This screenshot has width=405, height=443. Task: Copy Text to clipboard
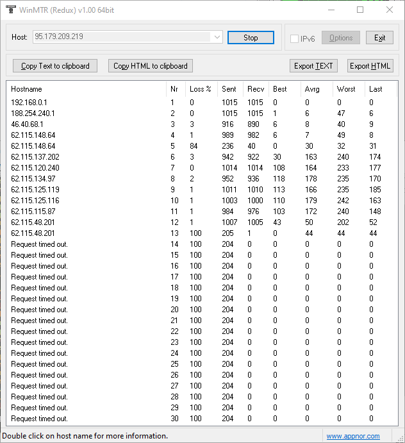pyautogui.click(x=55, y=66)
